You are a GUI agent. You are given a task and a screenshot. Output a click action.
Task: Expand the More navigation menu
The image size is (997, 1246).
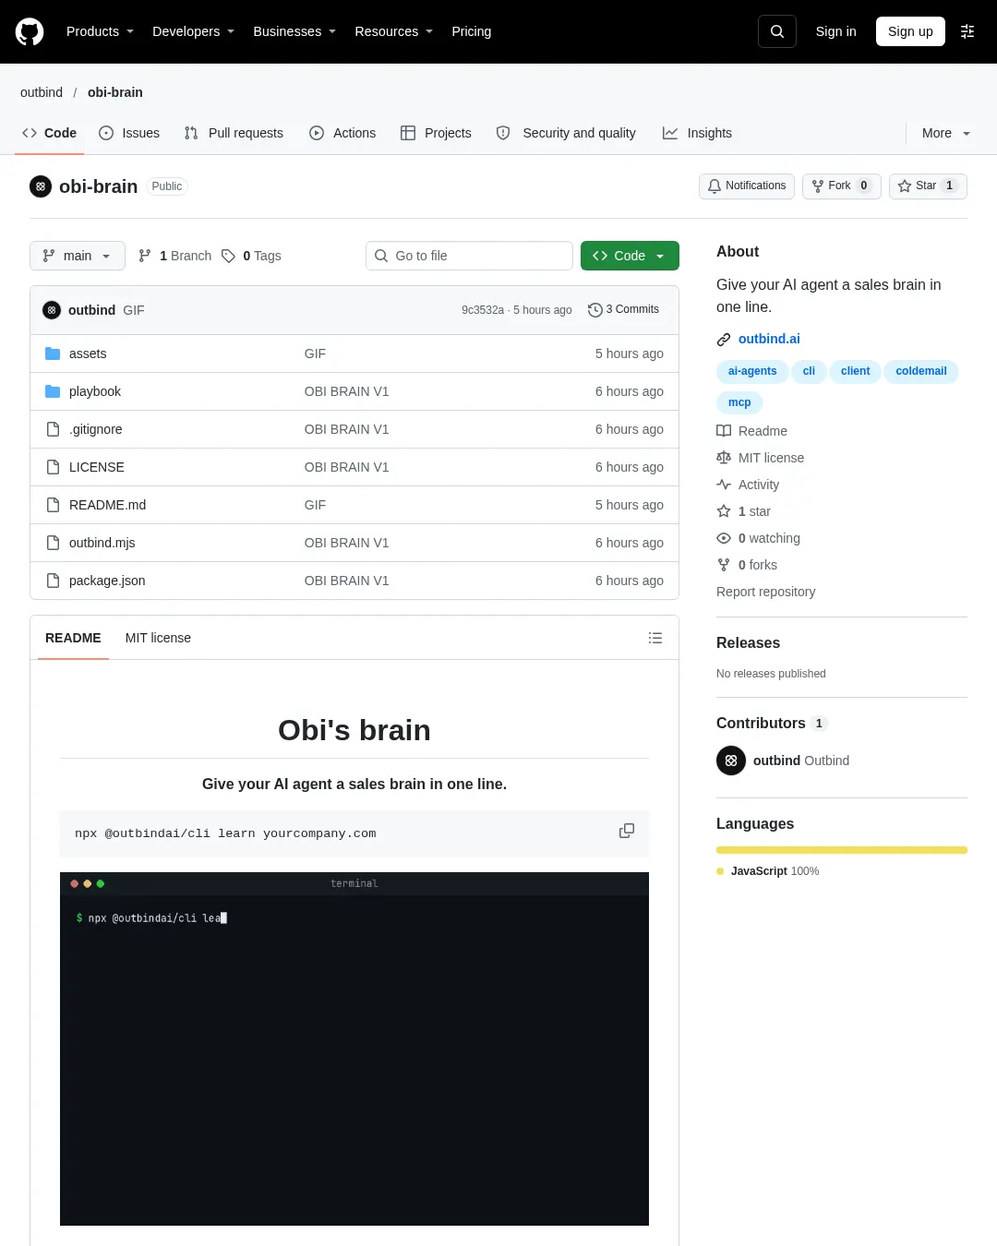946,133
